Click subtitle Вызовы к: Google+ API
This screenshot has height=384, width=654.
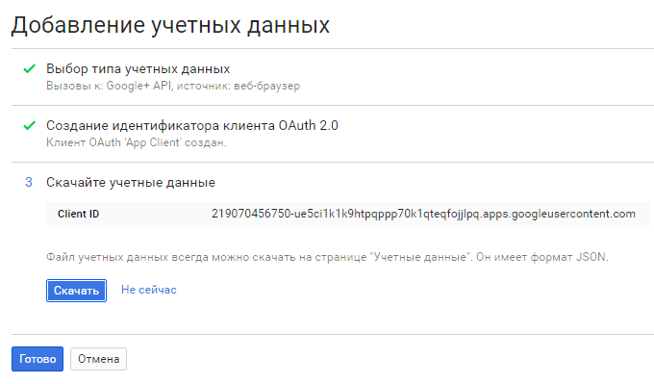click(173, 86)
